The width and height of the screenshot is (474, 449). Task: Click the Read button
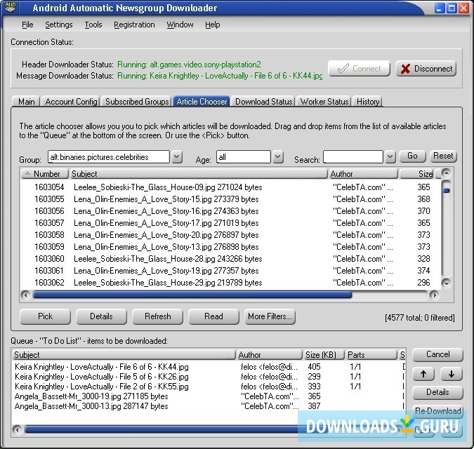coord(213,316)
